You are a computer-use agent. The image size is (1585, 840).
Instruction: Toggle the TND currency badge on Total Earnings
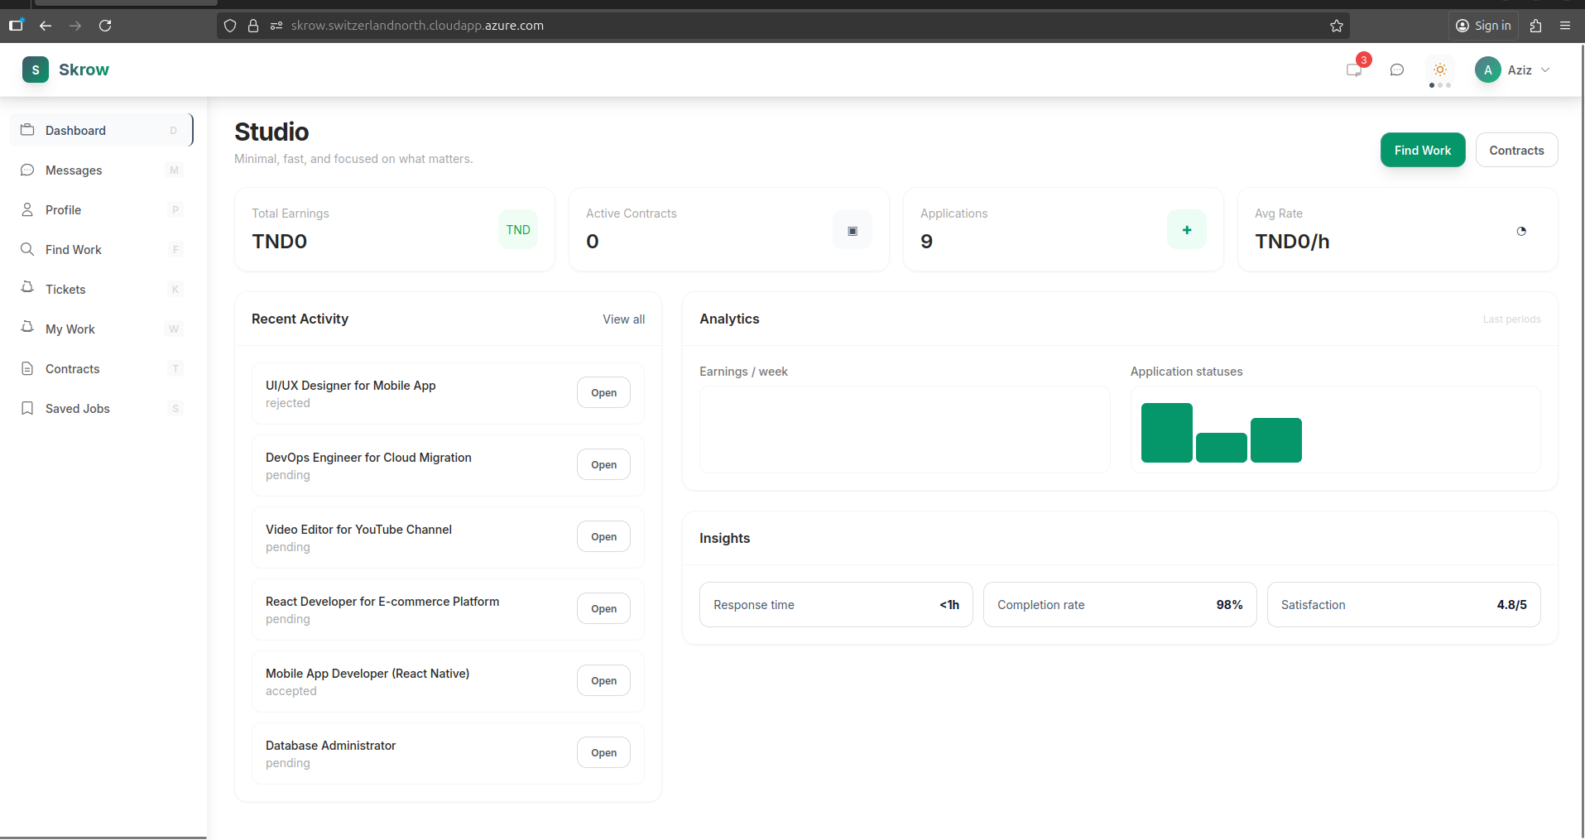tap(517, 229)
